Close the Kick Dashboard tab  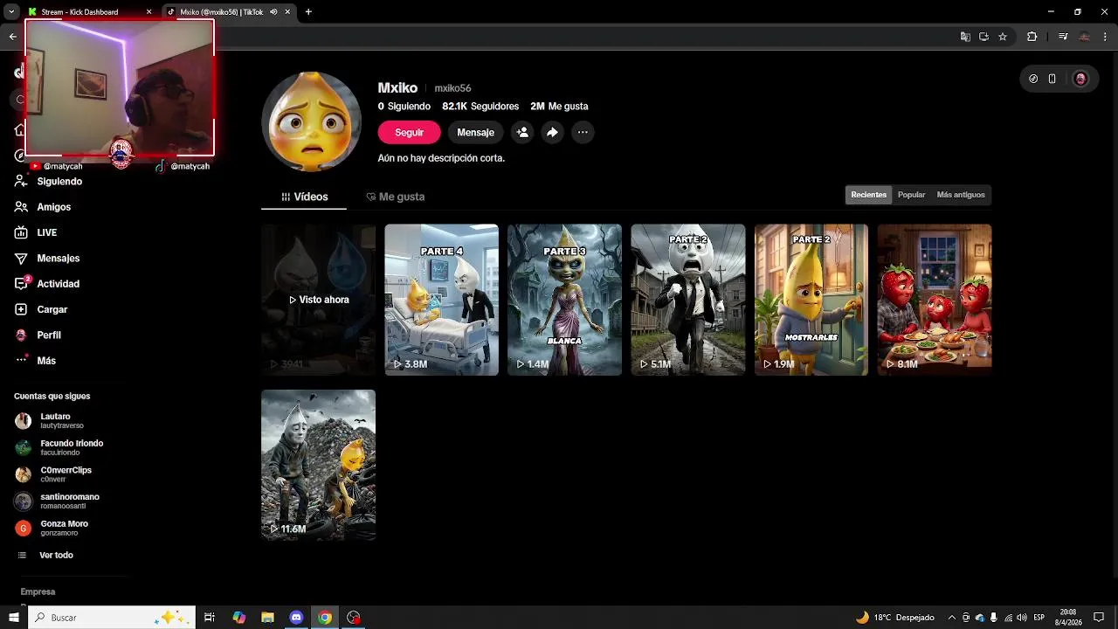click(x=148, y=12)
